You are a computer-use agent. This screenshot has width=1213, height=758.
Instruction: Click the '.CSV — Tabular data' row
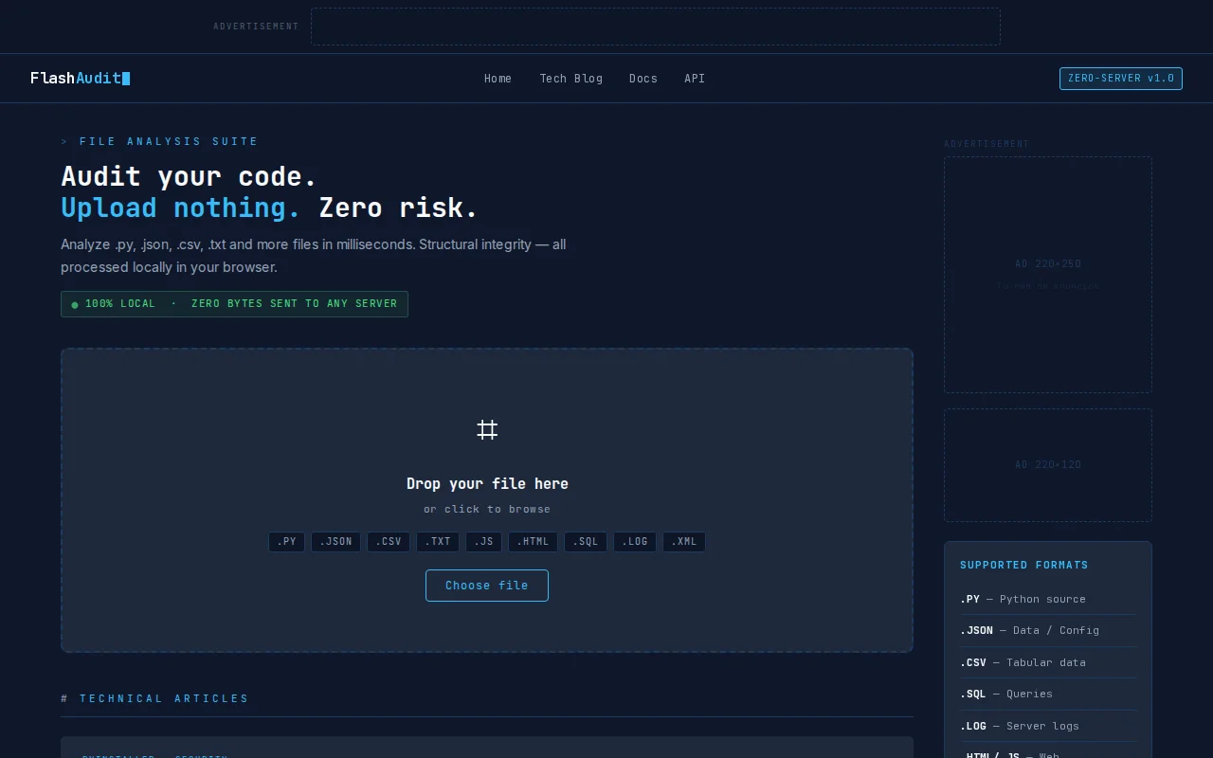coord(1048,662)
